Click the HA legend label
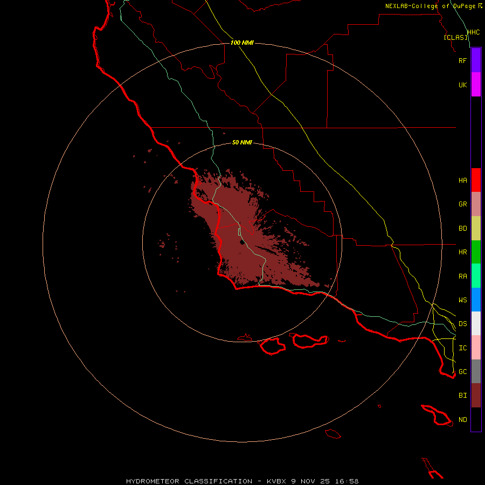Viewport: 485px width, 485px height. click(x=462, y=180)
